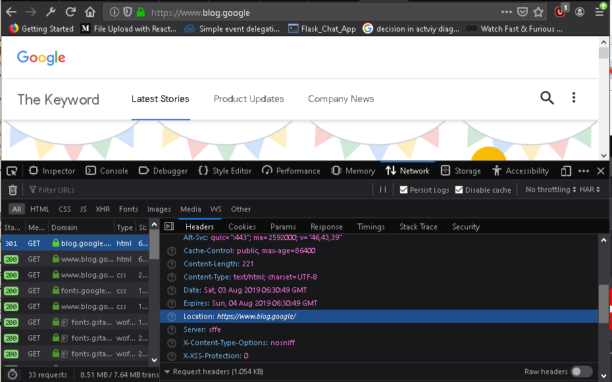Image resolution: width=612 pixels, height=382 pixels.
Task: Click the help icon beside the Location header
Action: pyautogui.click(x=172, y=317)
